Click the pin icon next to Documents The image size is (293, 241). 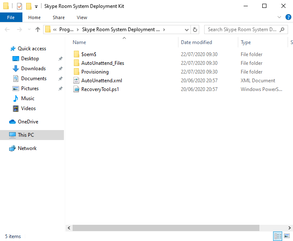pyautogui.click(x=60, y=79)
